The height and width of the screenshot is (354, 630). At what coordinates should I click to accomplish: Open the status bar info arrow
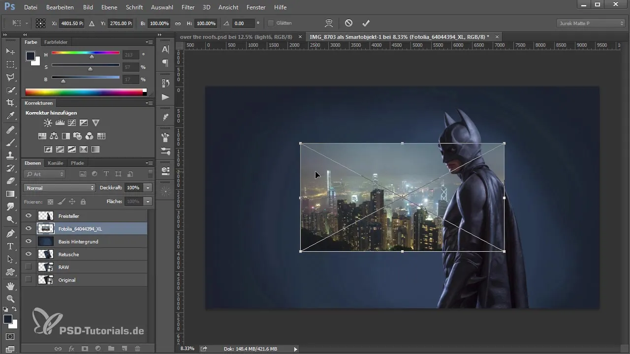pos(295,349)
